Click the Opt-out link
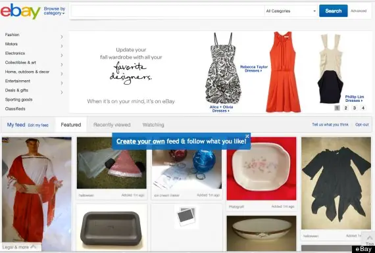Screen dimensions: 375x253 (362, 124)
